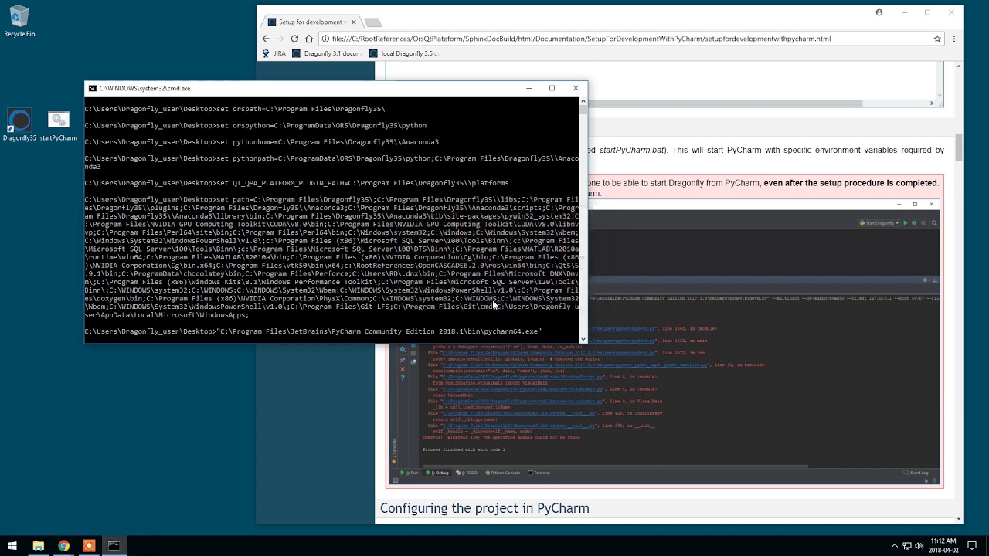Select the startPyCharm desktop batch file
Image resolution: width=989 pixels, height=556 pixels.
coord(59,126)
